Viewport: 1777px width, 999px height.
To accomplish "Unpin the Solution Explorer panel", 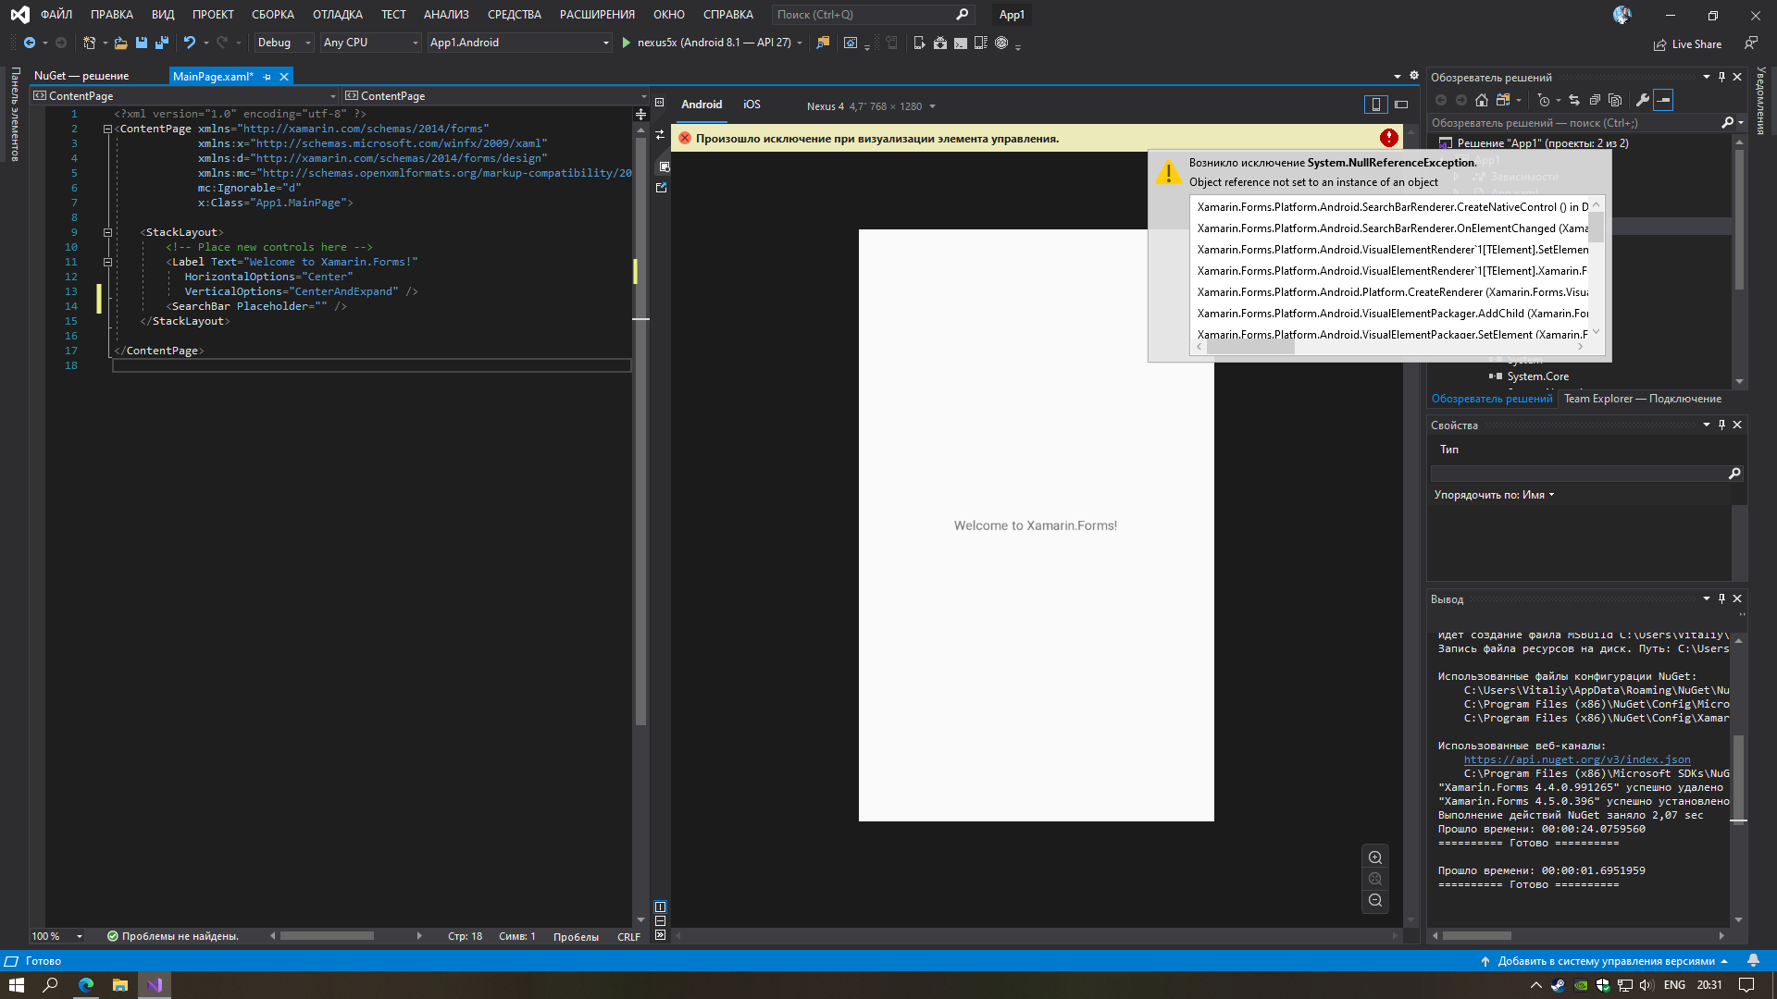I will (1720, 77).
